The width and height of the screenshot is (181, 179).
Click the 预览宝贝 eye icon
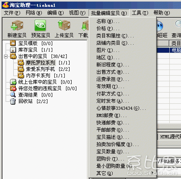click(x=40, y=25)
